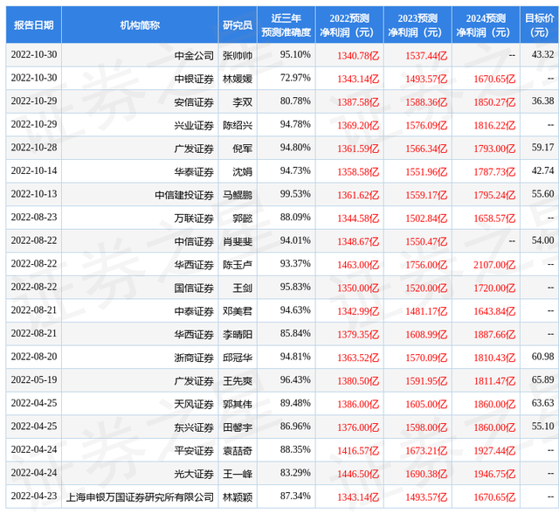559x514 pixels.
Task: Click analyst name 田馨宇
Action: click(238, 427)
